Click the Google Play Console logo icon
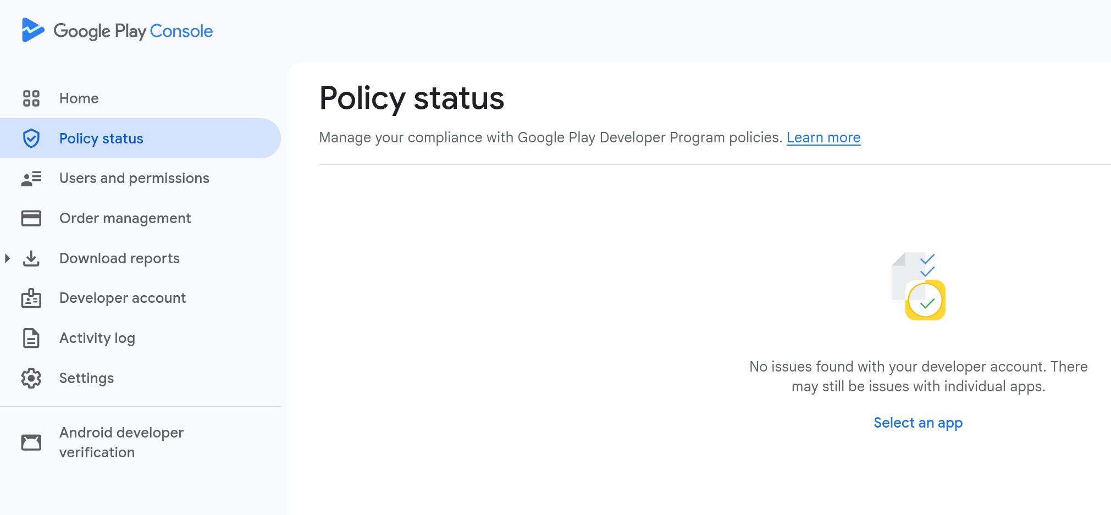Screen dimensions: 1111x515 32,30
